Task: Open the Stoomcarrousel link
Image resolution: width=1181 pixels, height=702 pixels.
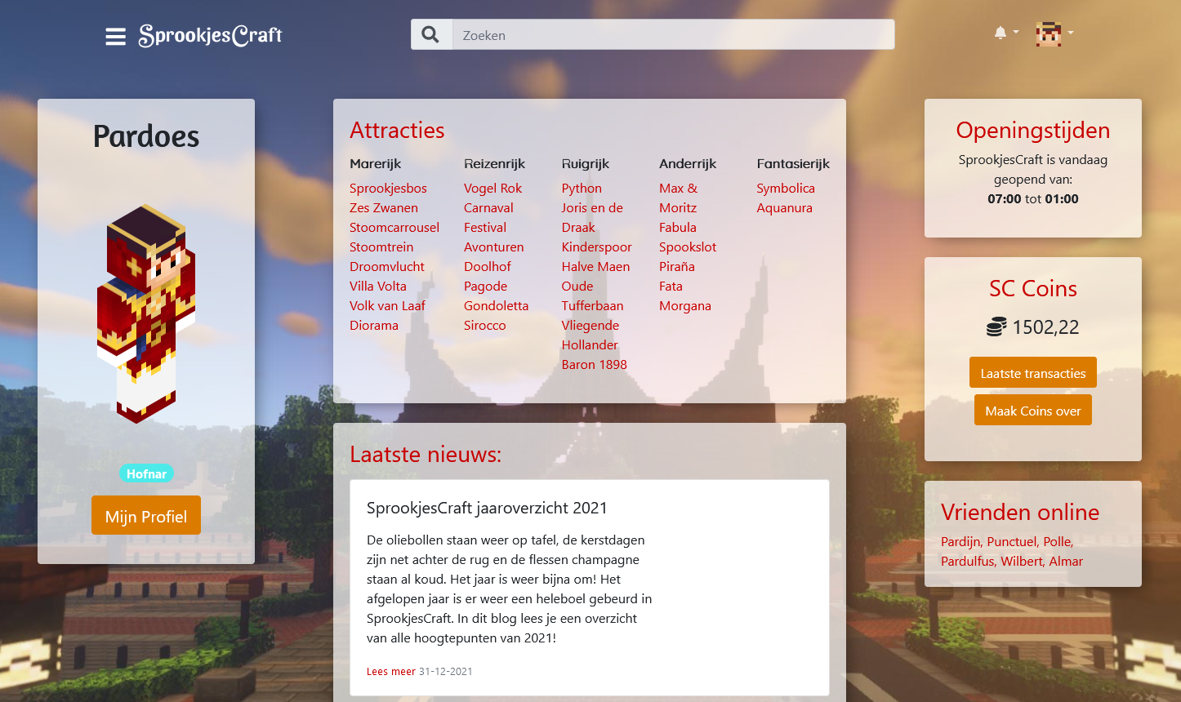Action: pyautogui.click(x=394, y=227)
